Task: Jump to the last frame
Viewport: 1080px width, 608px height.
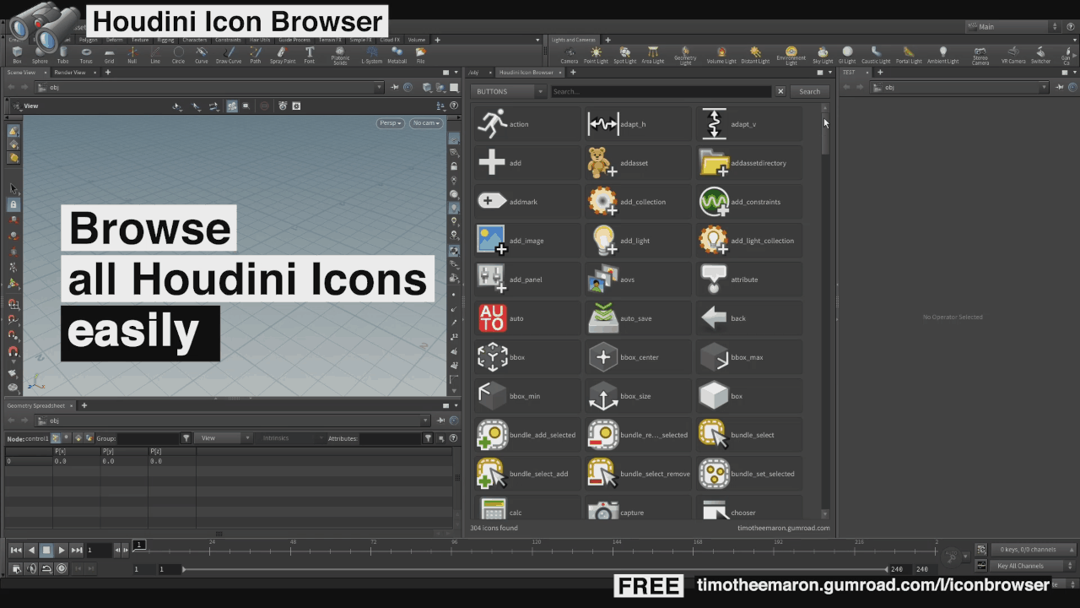Action: click(x=77, y=550)
